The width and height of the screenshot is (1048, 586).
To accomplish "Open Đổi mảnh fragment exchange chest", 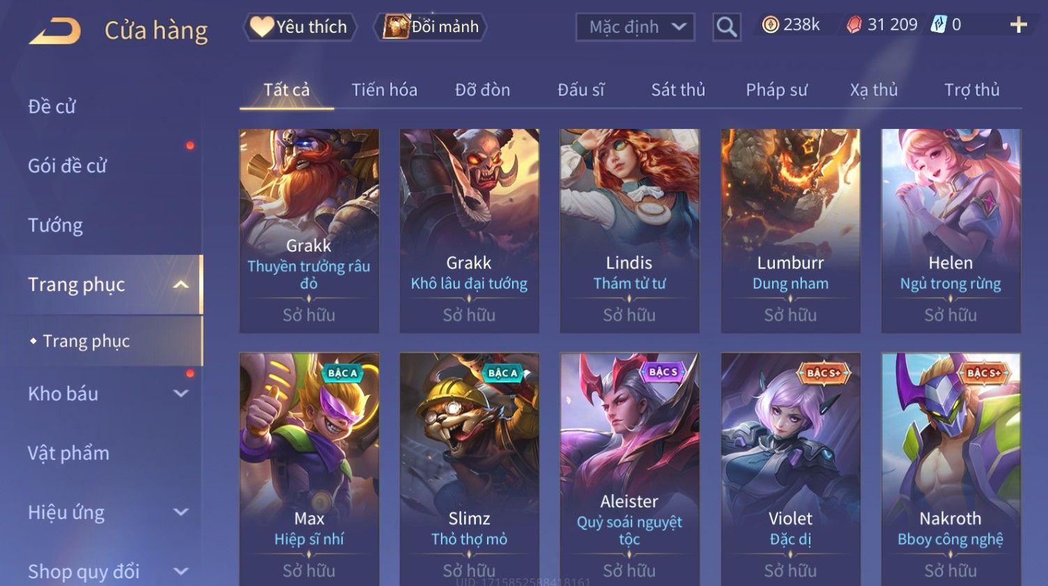I will (430, 26).
